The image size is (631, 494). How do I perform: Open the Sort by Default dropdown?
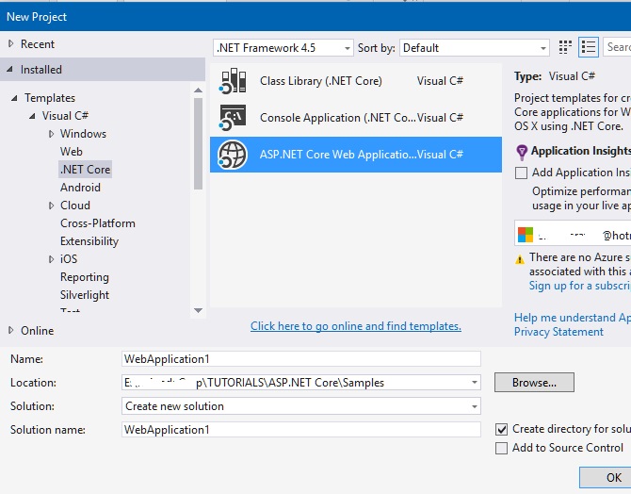(542, 48)
